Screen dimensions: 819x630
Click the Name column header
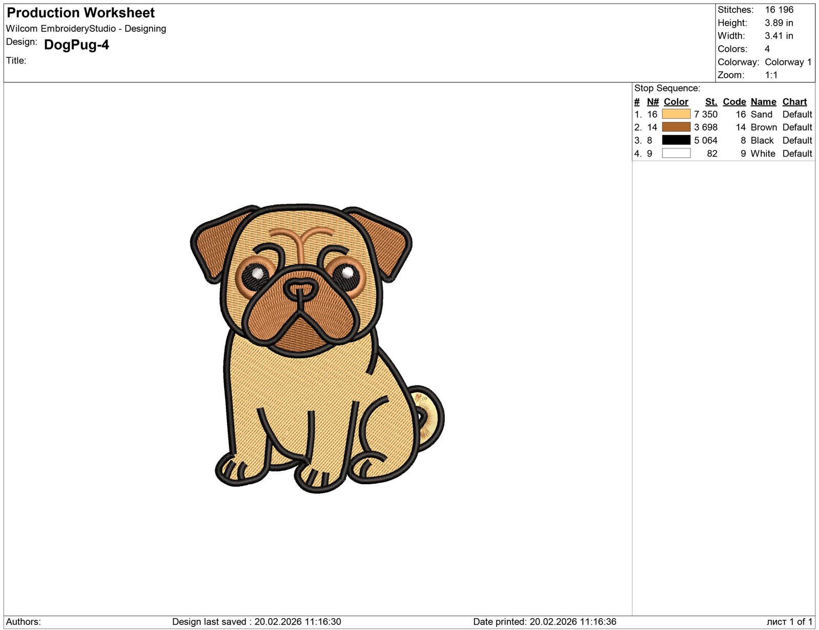pyautogui.click(x=763, y=101)
